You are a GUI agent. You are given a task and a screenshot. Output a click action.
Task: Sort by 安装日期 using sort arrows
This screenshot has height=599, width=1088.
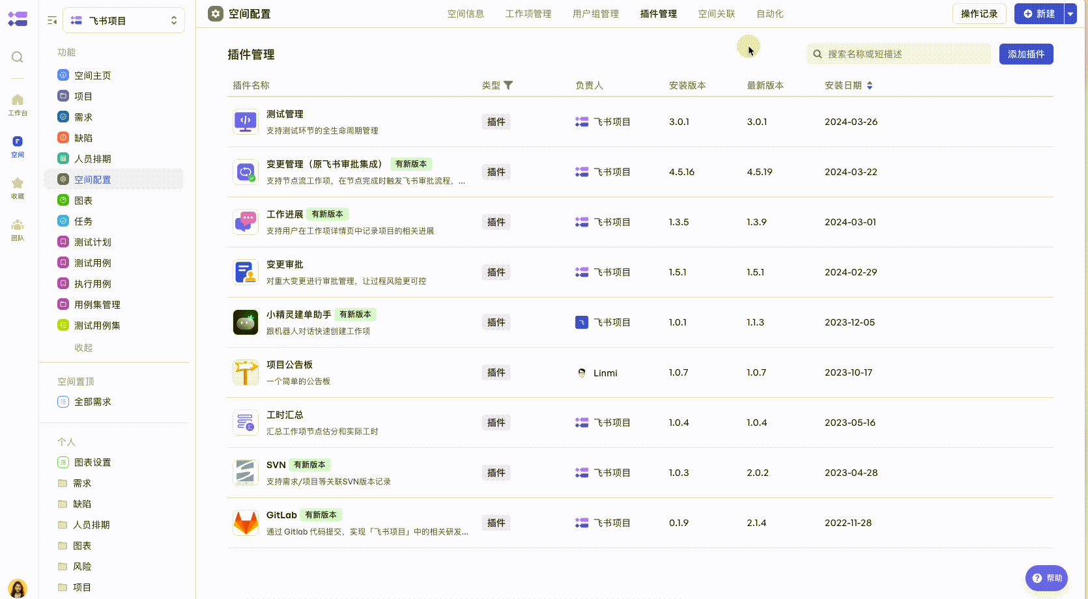[x=869, y=85]
